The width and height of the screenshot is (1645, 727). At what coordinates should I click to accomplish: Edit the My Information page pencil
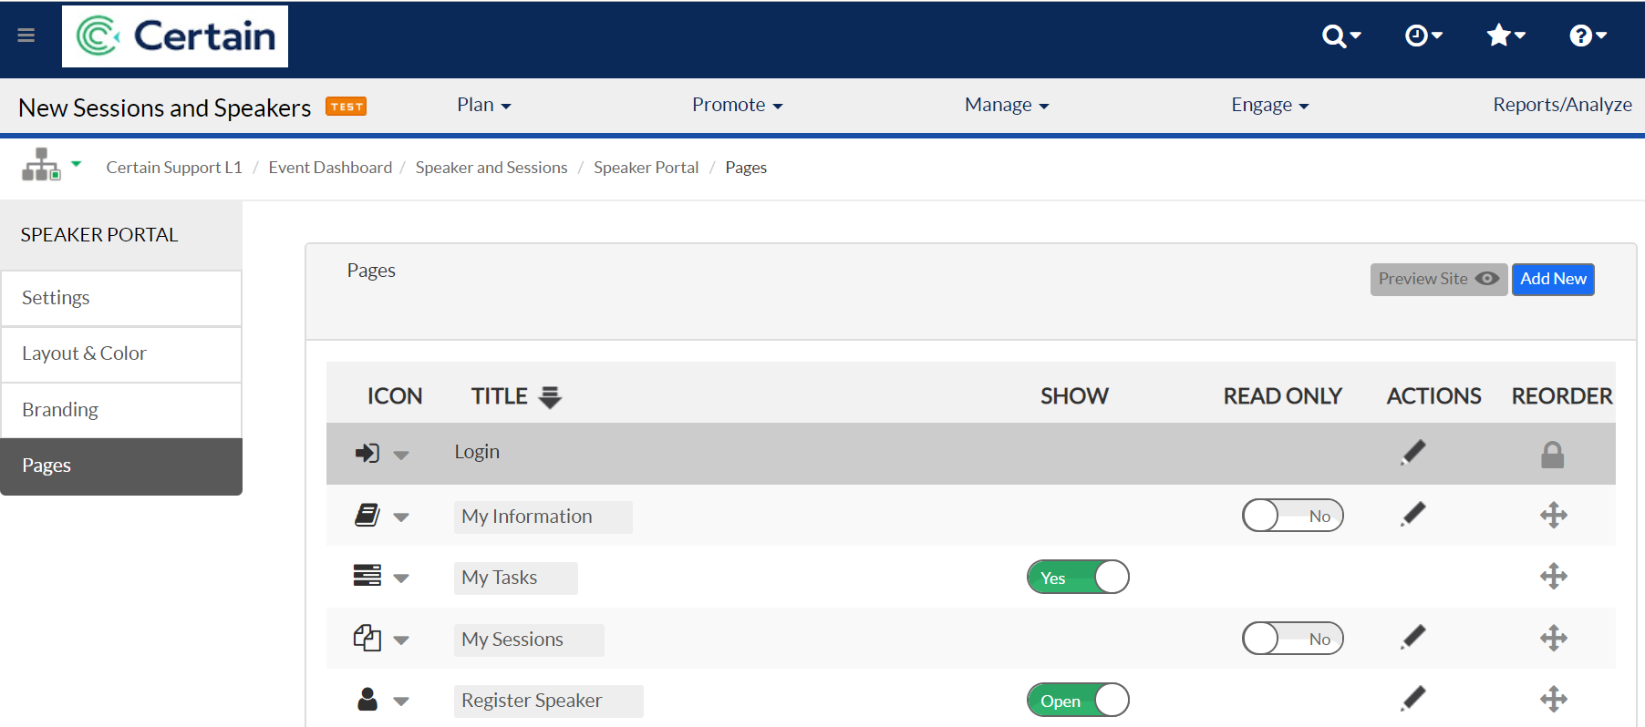pos(1413,515)
